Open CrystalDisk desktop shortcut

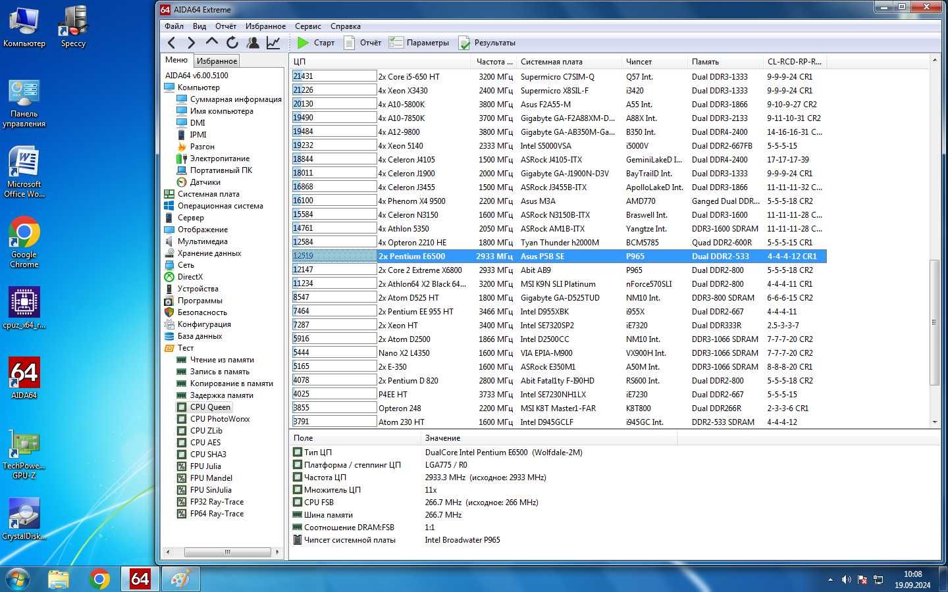[24, 520]
